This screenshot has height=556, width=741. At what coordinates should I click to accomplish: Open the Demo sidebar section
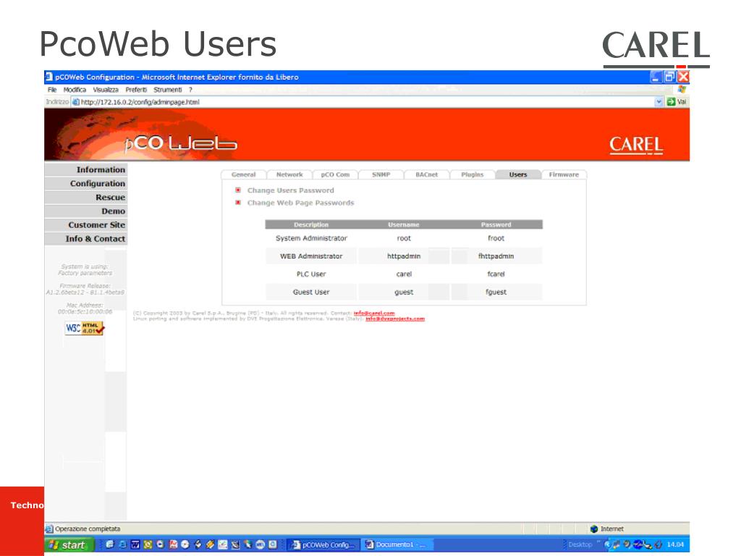click(x=85, y=211)
